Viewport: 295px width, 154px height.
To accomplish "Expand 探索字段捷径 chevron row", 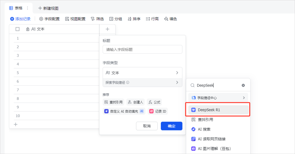I will point(142,82).
